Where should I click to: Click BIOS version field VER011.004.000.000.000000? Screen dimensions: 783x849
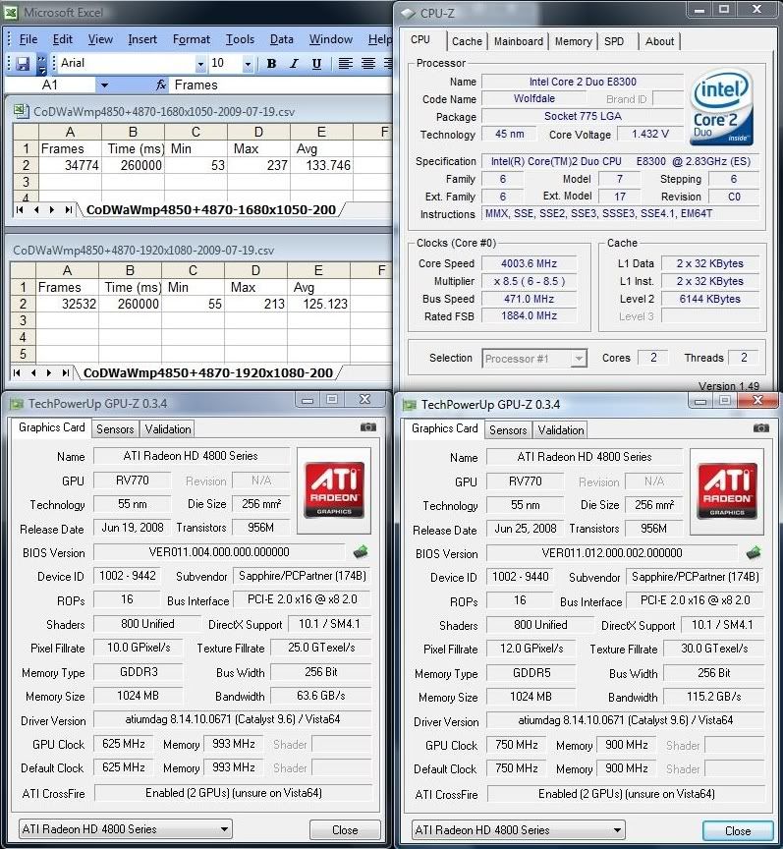point(219,551)
